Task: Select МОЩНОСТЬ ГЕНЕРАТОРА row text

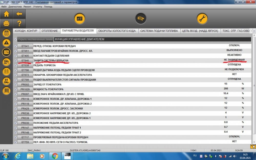Action: [48, 89]
